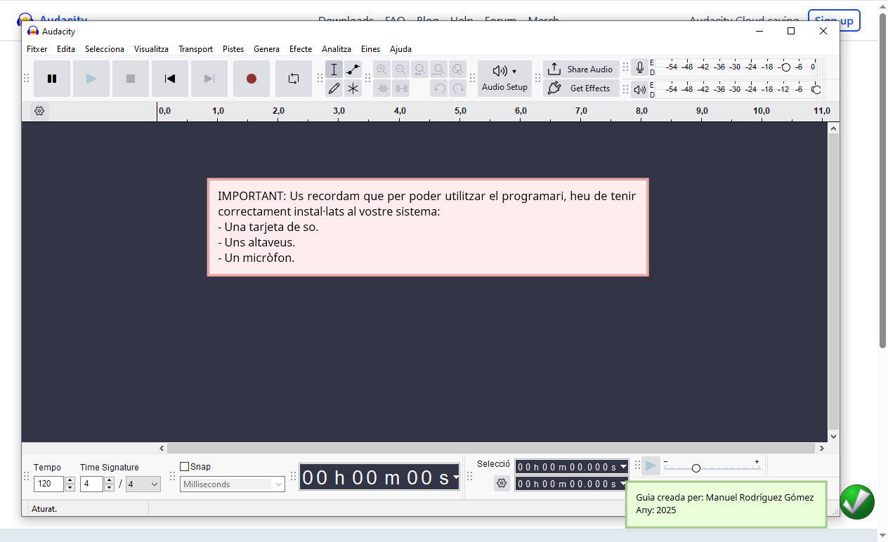888x542 pixels.
Task: Open the selection end time format dropdown
Action: pos(623,484)
